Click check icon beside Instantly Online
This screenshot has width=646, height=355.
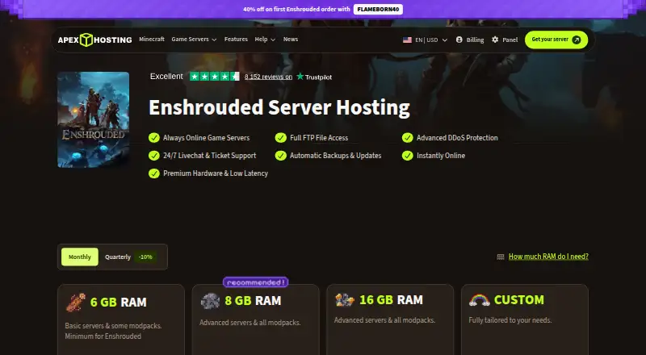(408, 155)
